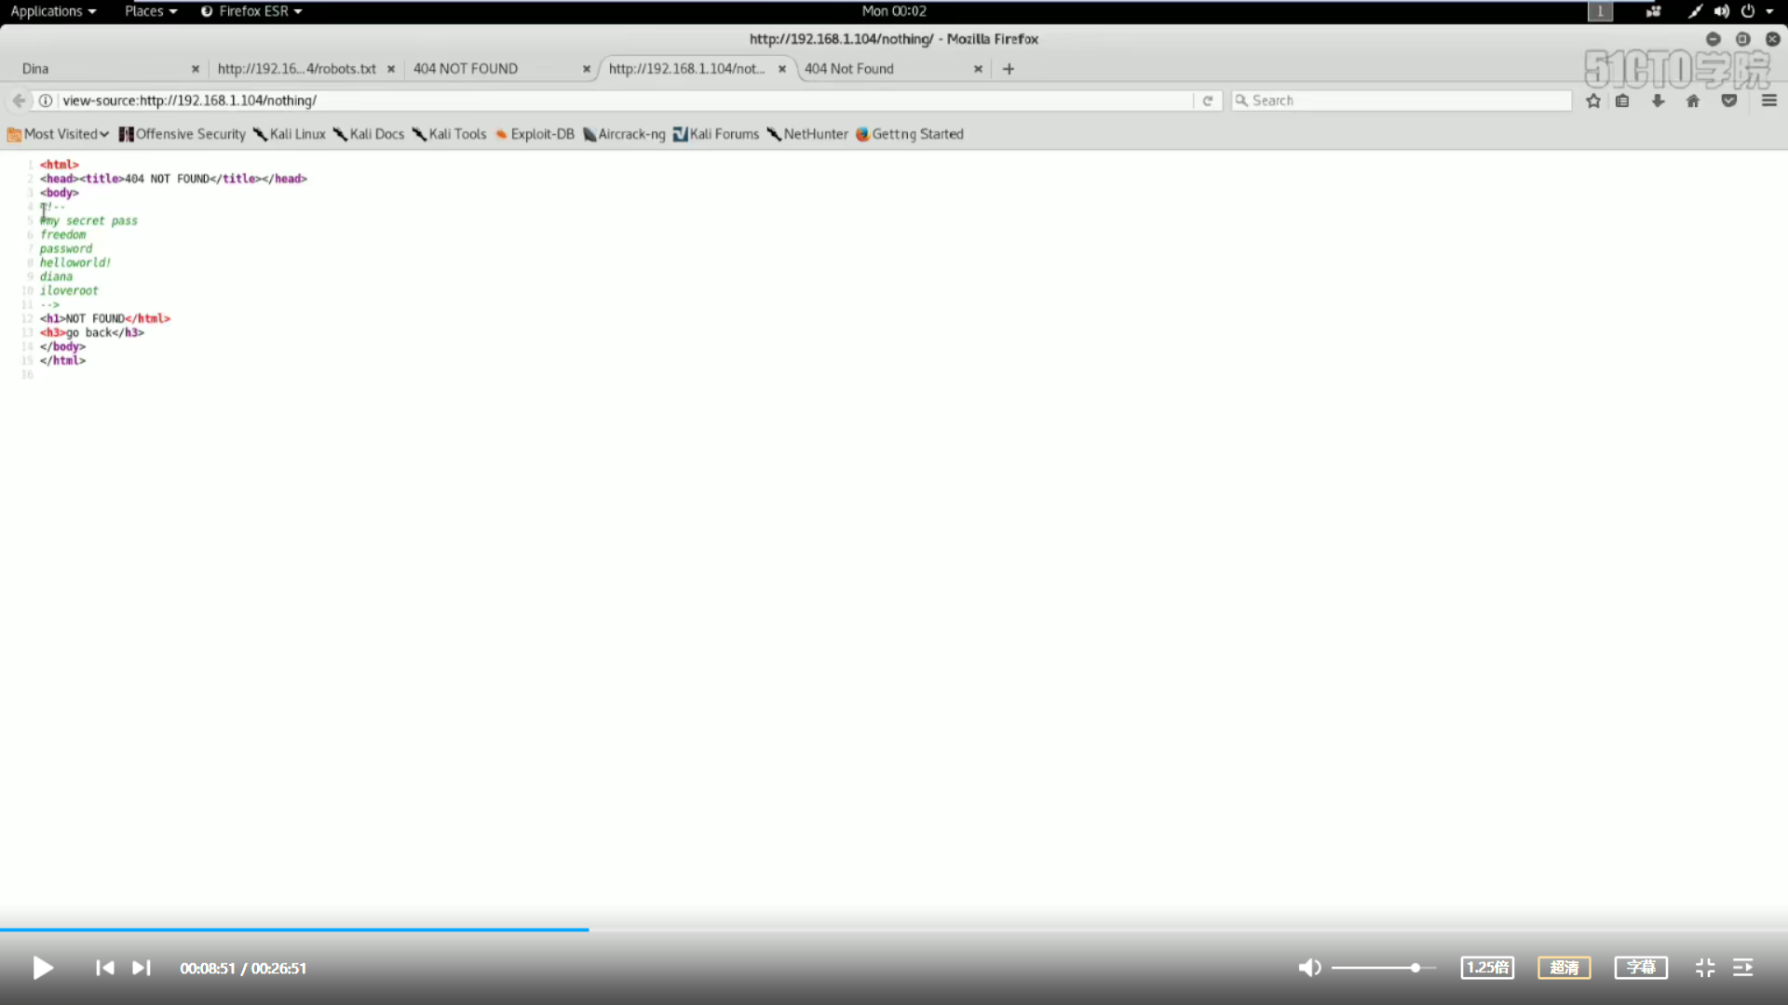Image resolution: width=1788 pixels, height=1005 pixels.
Task: Open system volume icon in top bar
Action: [1722, 11]
